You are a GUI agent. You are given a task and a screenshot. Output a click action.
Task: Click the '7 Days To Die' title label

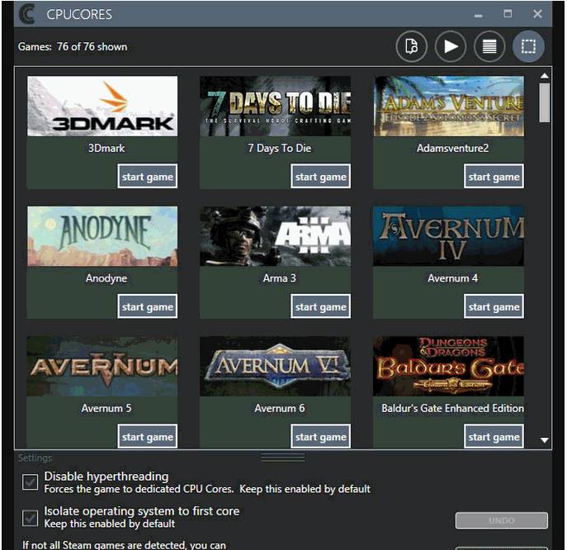click(x=280, y=148)
